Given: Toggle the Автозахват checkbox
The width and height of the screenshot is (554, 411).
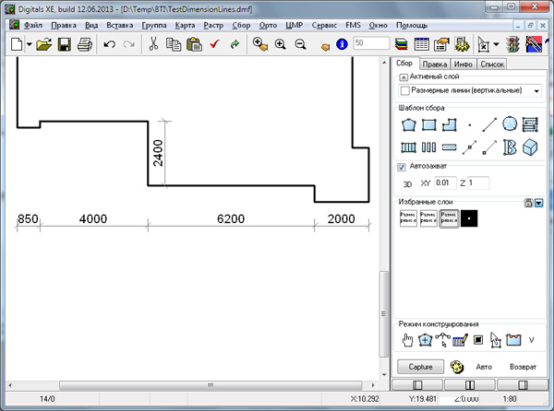Looking at the screenshot, I should pos(402,167).
